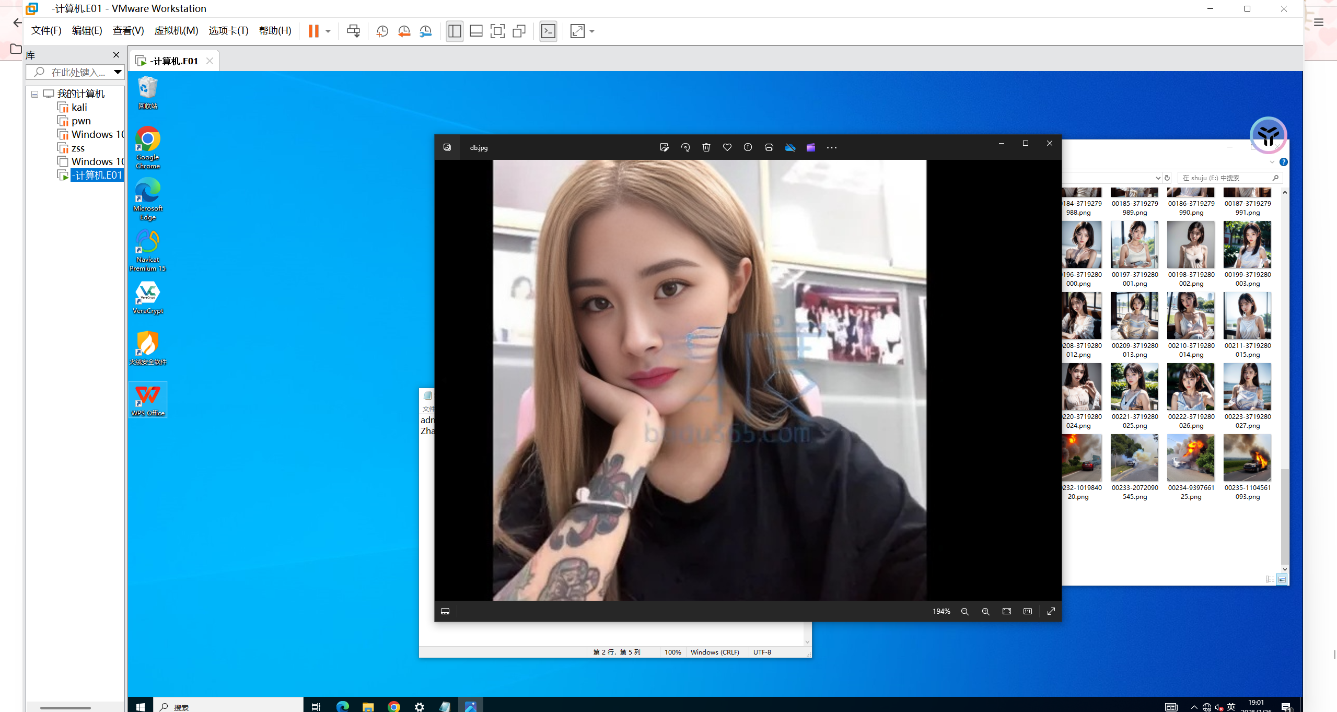The height and width of the screenshot is (712, 1337).
Task: Open the 00199-3719280003.png thumbnail
Action: tap(1247, 245)
